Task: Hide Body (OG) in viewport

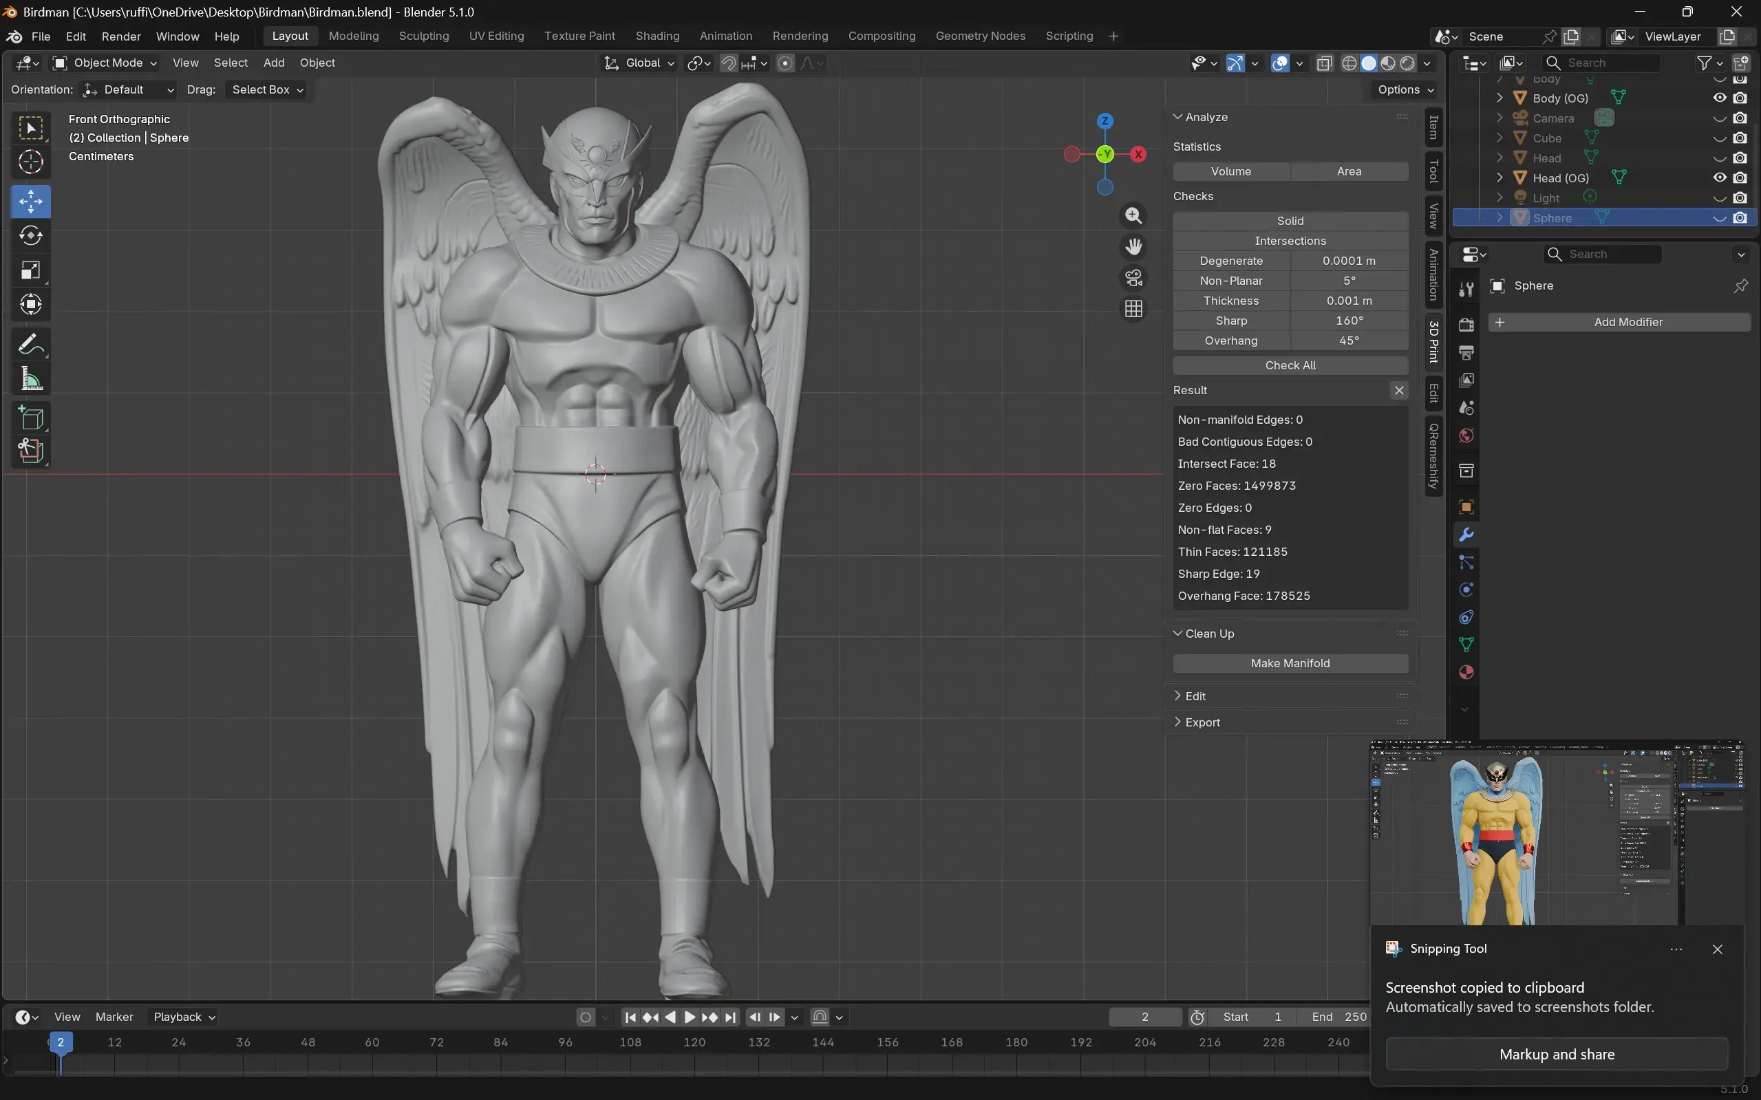Action: pyautogui.click(x=1719, y=98)
